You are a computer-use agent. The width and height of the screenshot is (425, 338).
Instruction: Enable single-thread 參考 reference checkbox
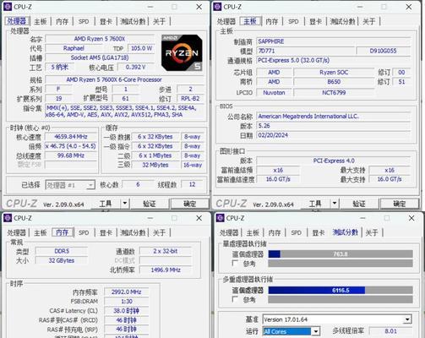(x=235, y=263)
